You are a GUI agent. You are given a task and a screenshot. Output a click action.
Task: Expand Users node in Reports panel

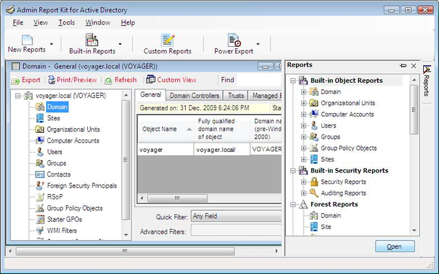coord(304,125)
